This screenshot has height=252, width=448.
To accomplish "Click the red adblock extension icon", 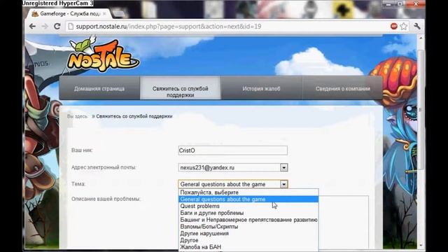I will tap(393, 27).
